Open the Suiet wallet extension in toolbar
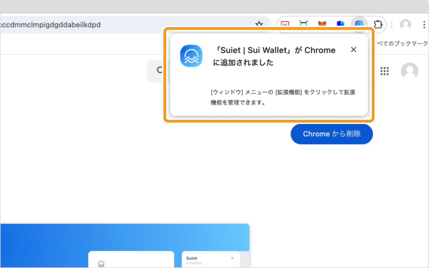This screenshot has height=268, width=429. [x=359, y=24]
